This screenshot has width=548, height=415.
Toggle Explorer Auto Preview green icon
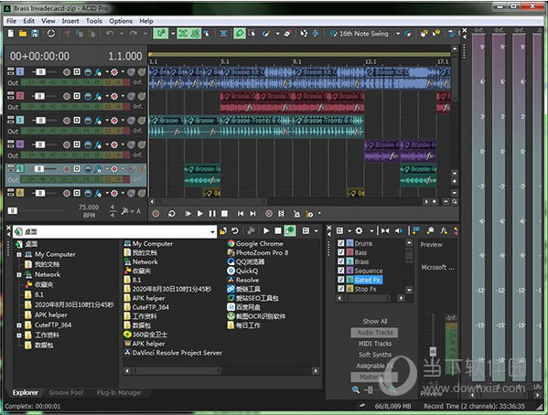(290, 231)
